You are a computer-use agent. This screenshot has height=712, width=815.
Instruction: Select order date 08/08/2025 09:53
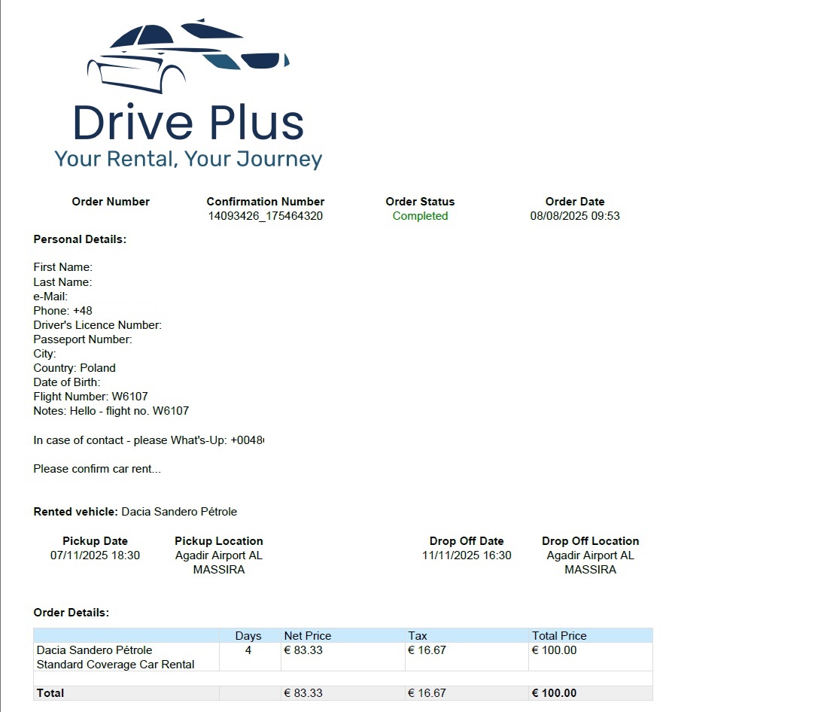tap(575, 216)
